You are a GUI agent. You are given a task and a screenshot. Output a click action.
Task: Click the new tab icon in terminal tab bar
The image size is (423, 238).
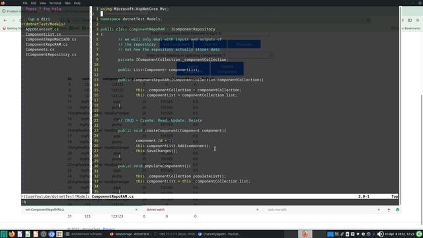(x=389, y=210)
